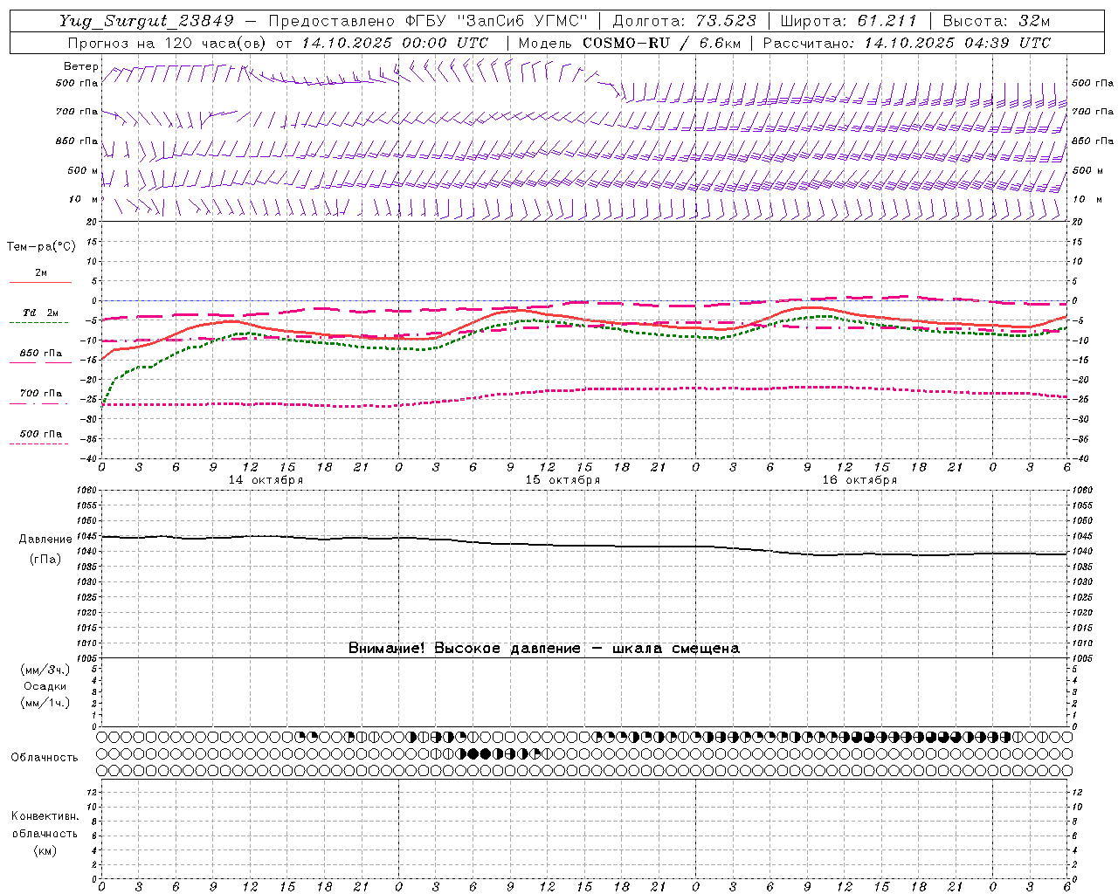Click the (мм/3ч.) precipitation unit label

(x=45, y=670)
